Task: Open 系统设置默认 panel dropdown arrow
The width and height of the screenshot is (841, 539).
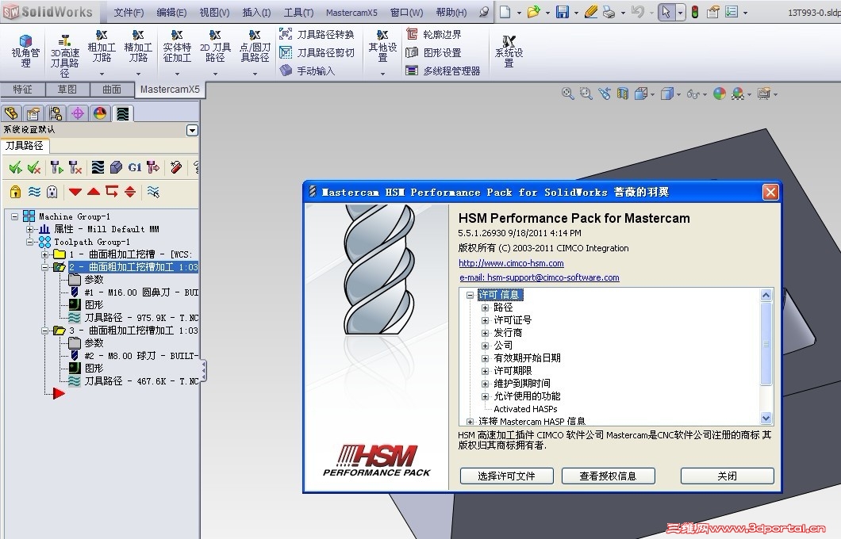Action: tap(192, 130)
